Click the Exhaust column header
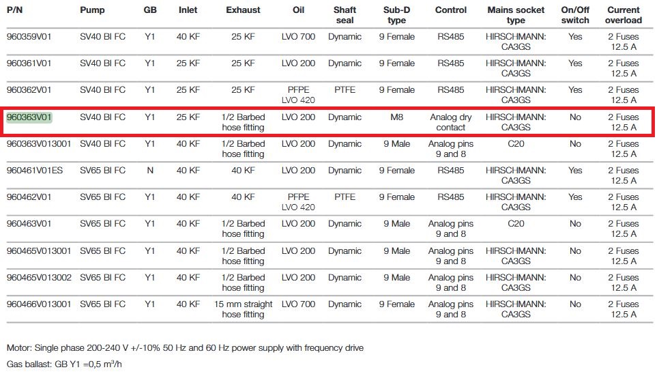 pos(244,10)
